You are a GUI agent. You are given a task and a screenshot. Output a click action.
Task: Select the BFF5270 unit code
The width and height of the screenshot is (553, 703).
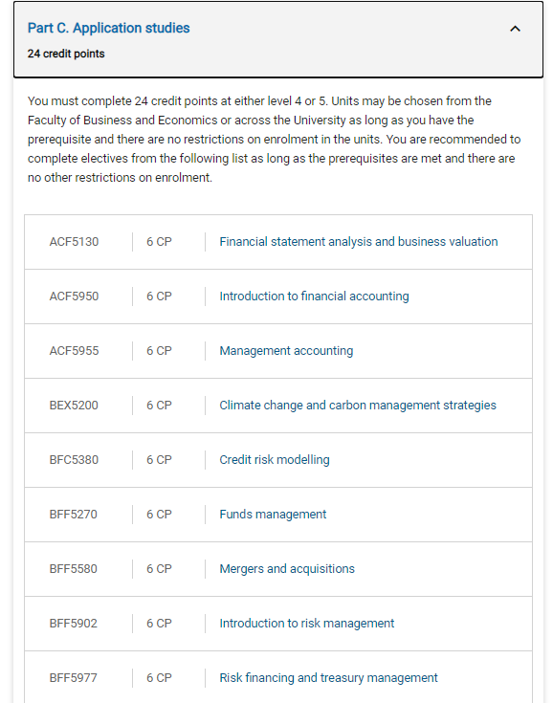73,515
